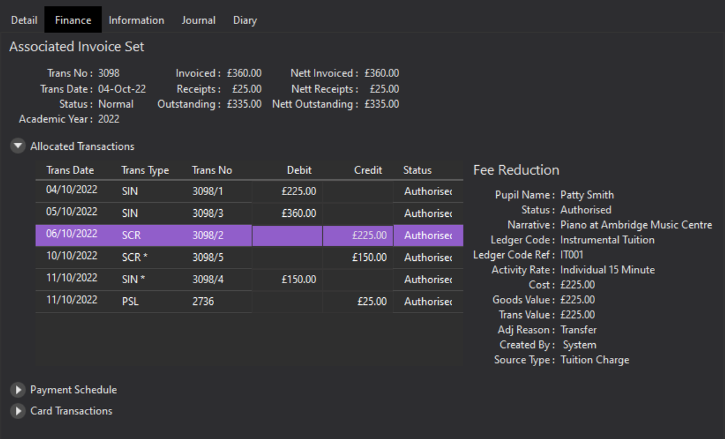Click the activity rate Individual 15 Minute

[x=607, y=270]
